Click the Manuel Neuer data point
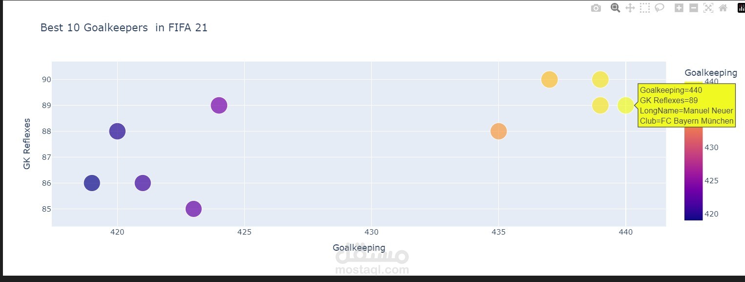This screenshot has width=745, height=282. [x=625, y=105]
